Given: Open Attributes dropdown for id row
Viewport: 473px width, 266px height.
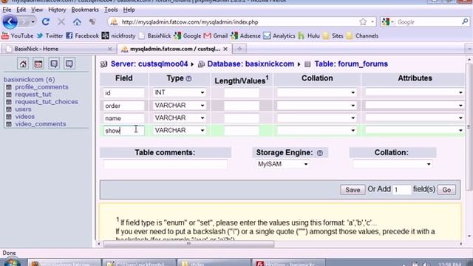Looking at the screenshot, I should click(x=415, y=92).
